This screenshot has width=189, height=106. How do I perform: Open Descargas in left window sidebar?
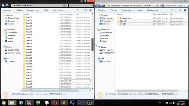[x=12, y=21]
